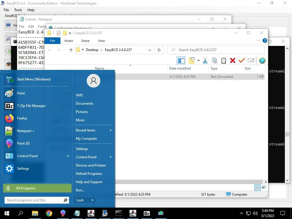
Task: Open Recent locations dropdown next to Forward
Action: (x=65, y=50)
